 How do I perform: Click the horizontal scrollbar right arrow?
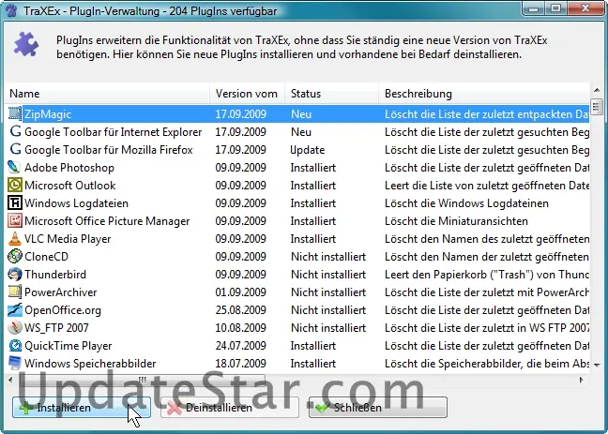(581, 380)
